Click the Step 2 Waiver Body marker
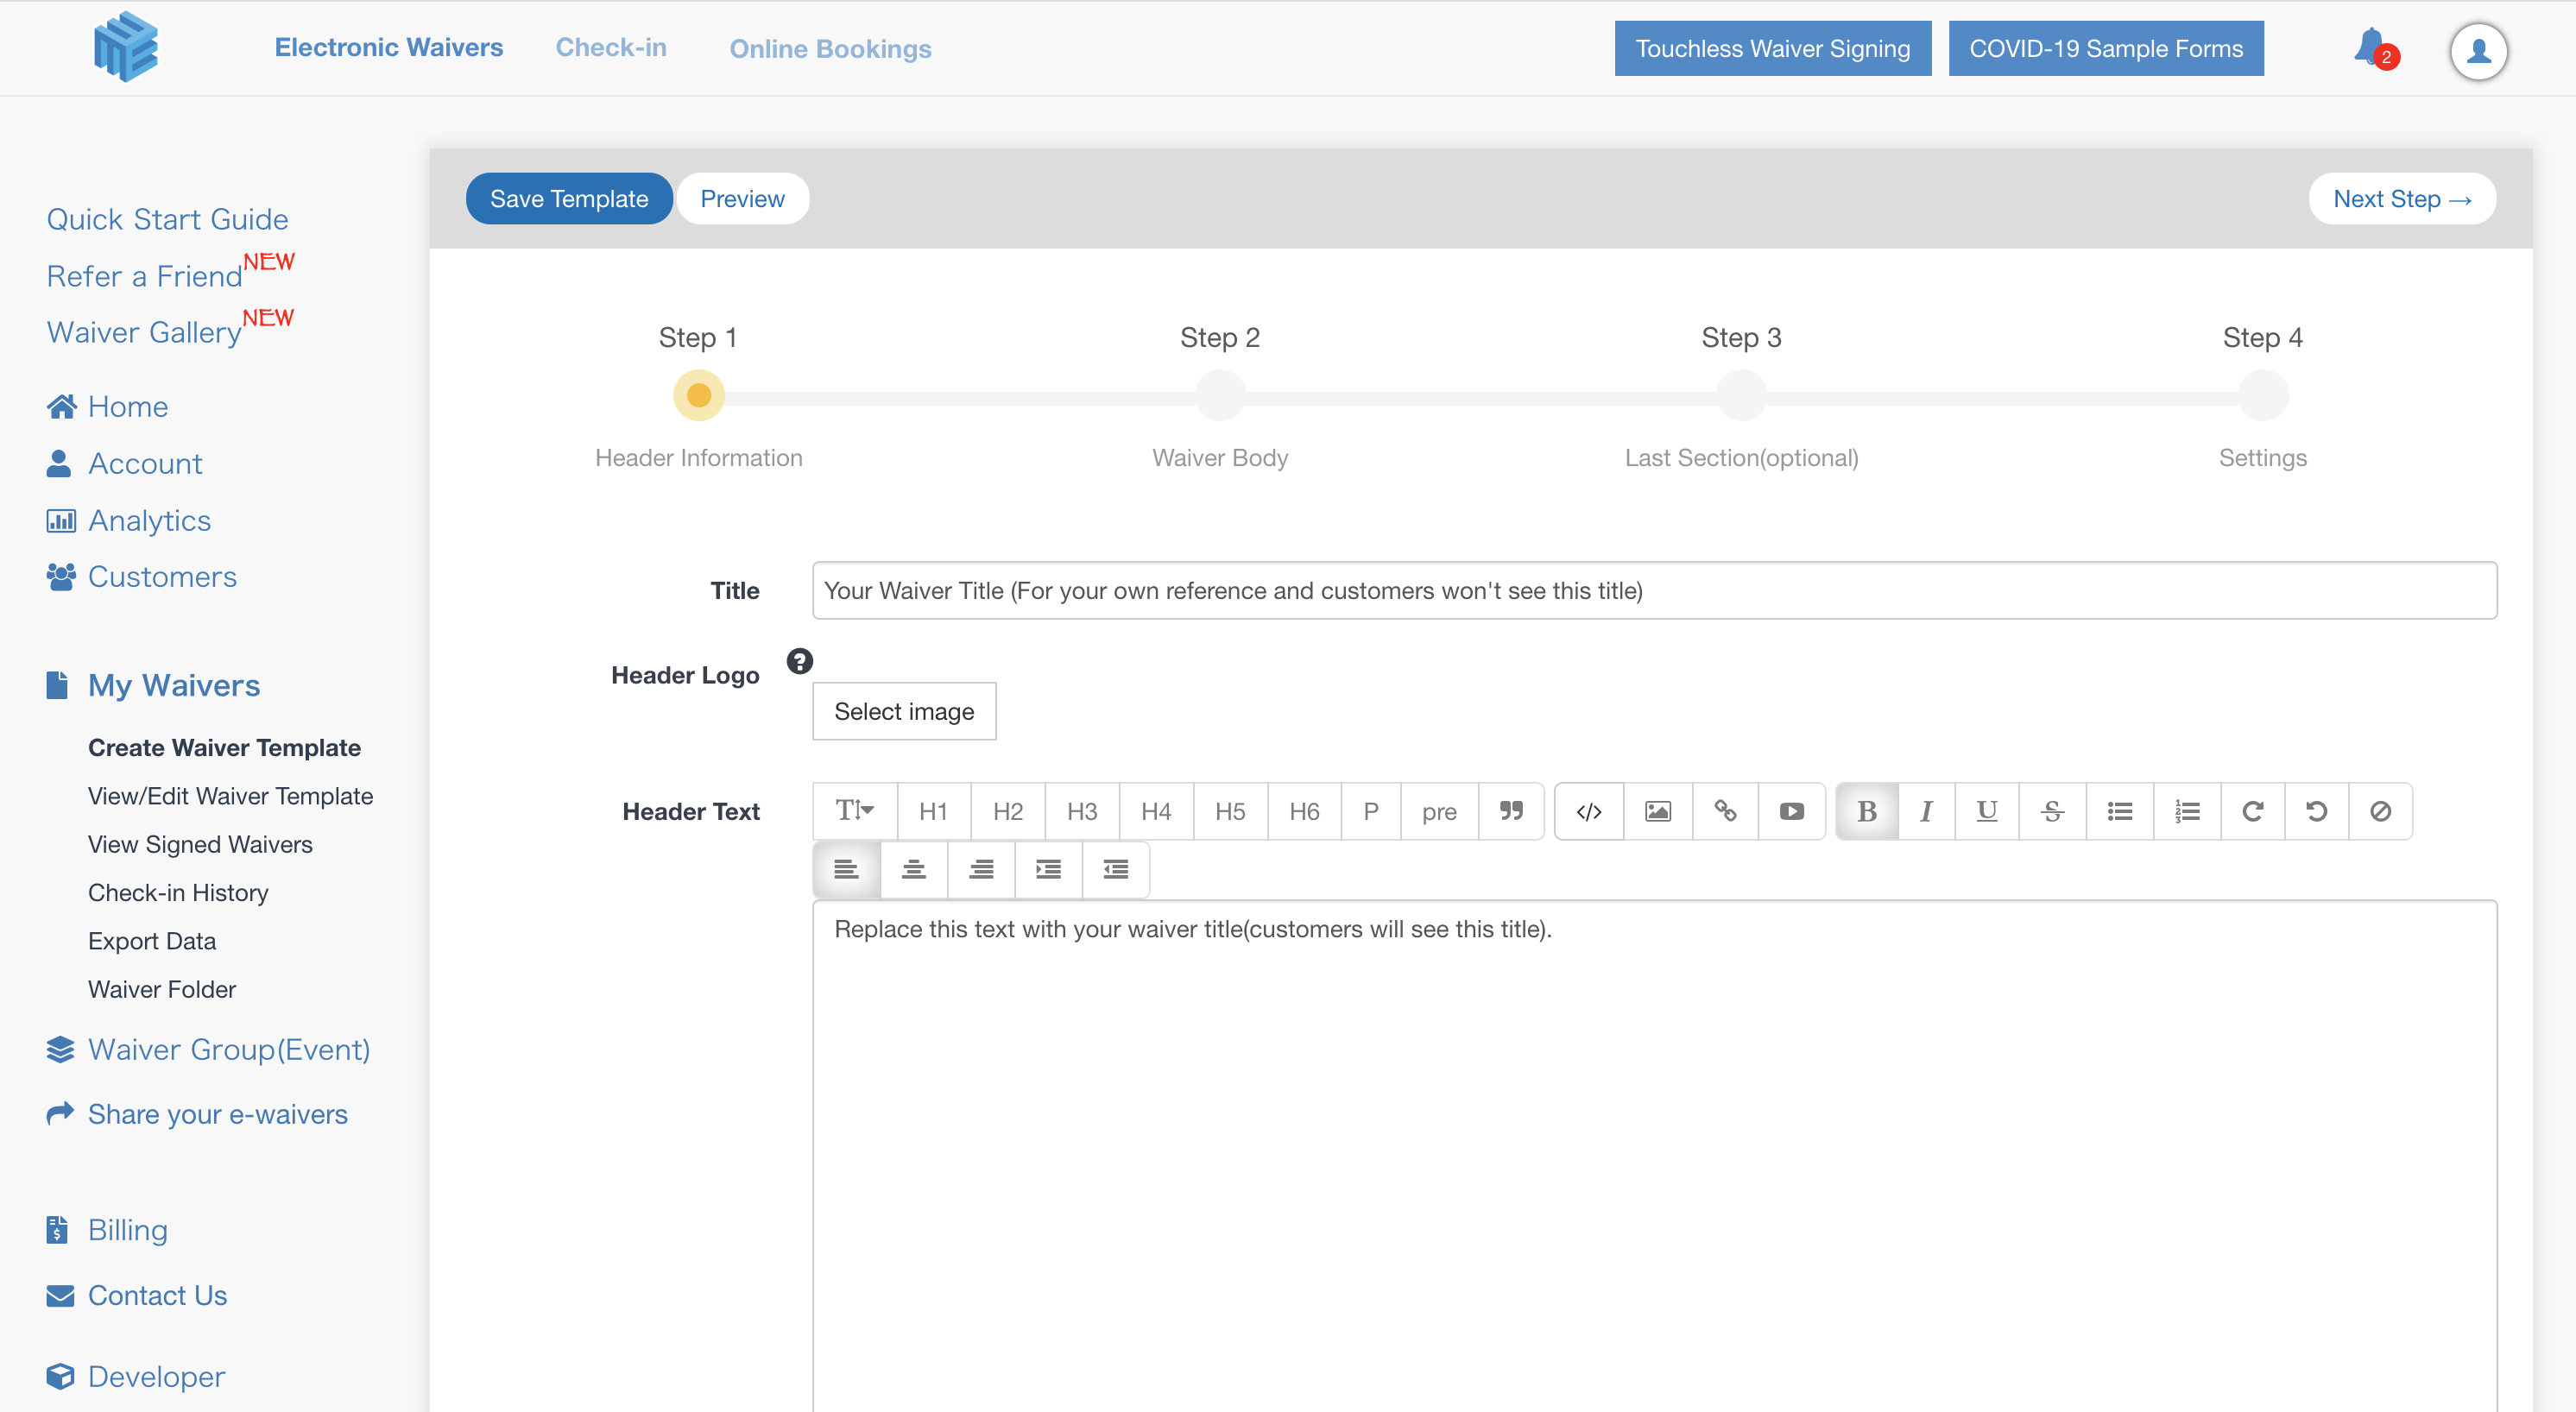This screenshot has width=2576, height=1412. coord(1219,396)
